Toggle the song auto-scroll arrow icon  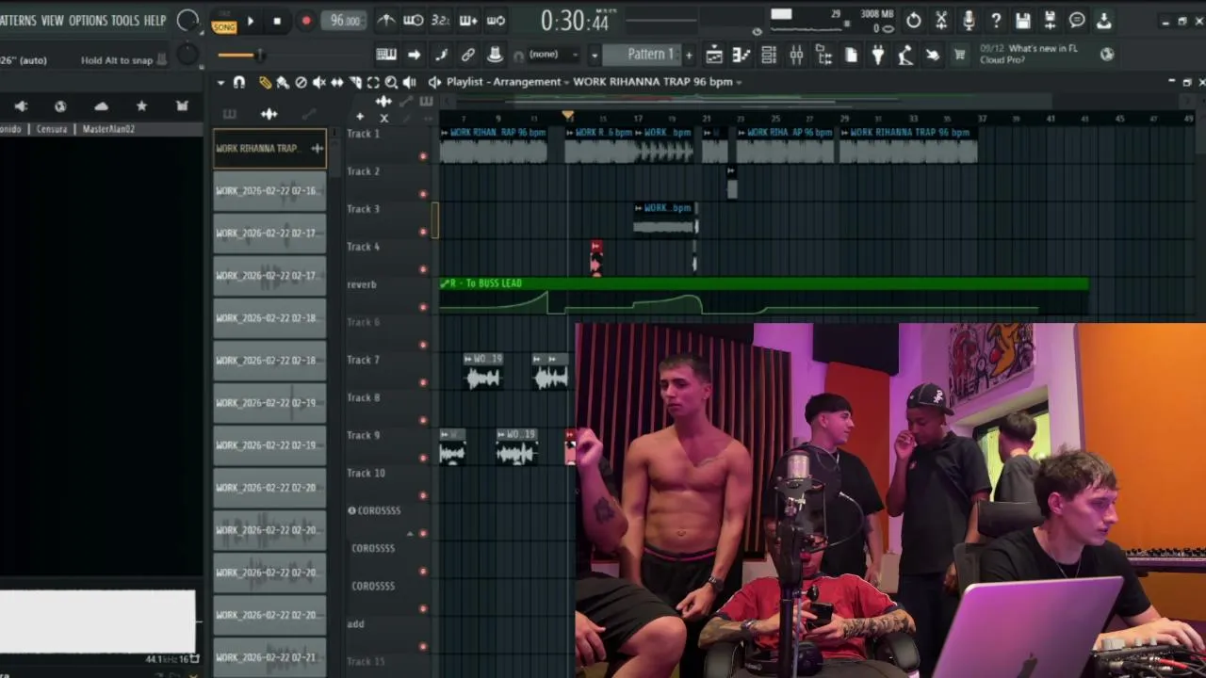tap(414, 55)
